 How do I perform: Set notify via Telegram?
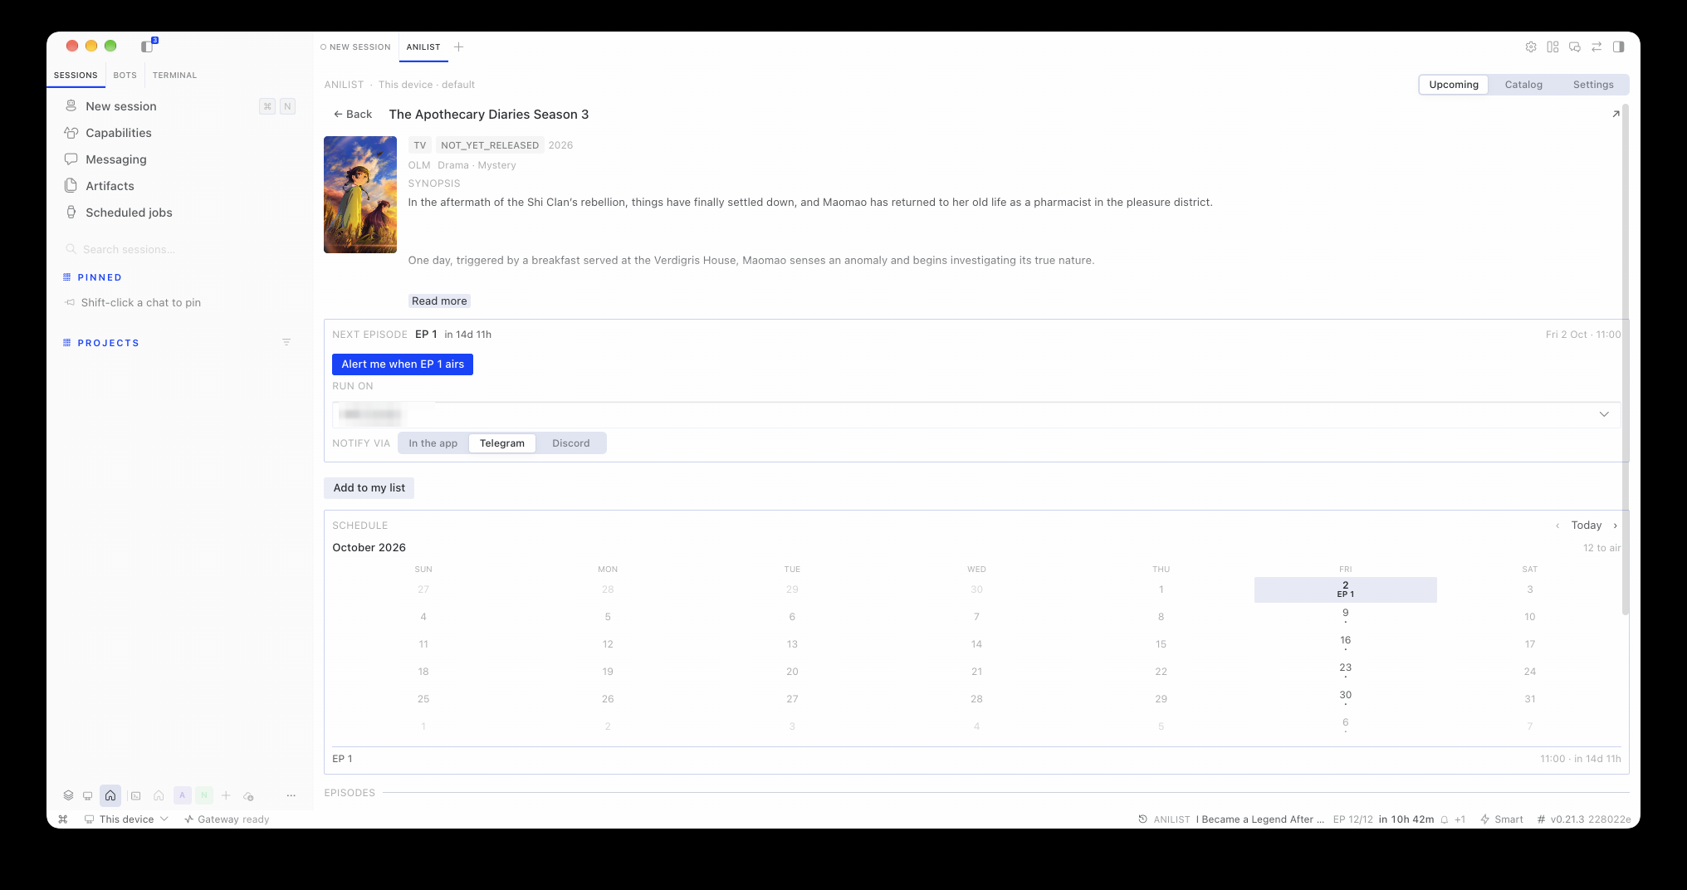(502, 443)
